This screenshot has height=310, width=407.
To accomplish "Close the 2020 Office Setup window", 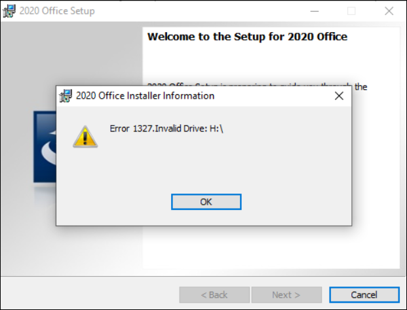I will pyautogui.click(x=389, y=11).
